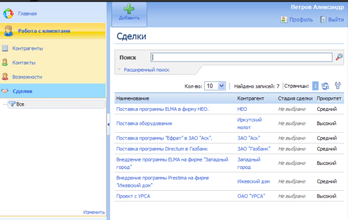Image resolution: width=348 pixels, height=220 pixels.
Task: Click the Выйти exit icon
Action: point(323,20)
